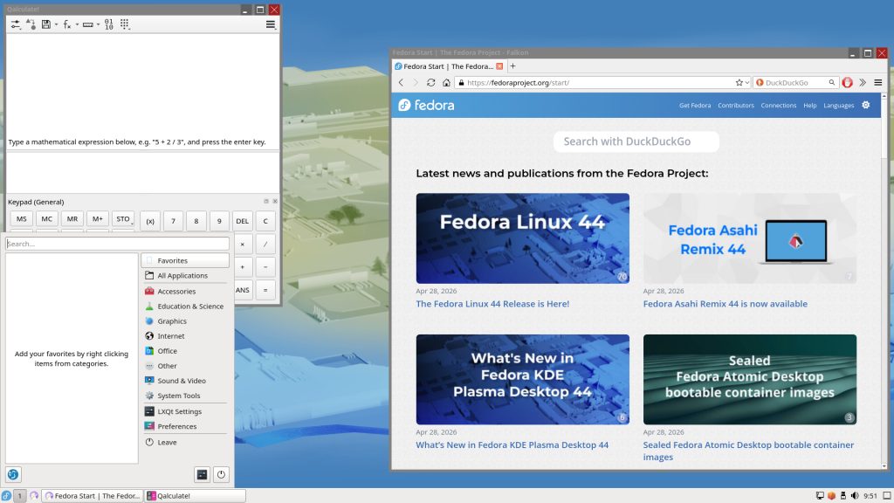Open Preferences in the application menu
This screenshot has height=503, width=894.
click(185, 426)
